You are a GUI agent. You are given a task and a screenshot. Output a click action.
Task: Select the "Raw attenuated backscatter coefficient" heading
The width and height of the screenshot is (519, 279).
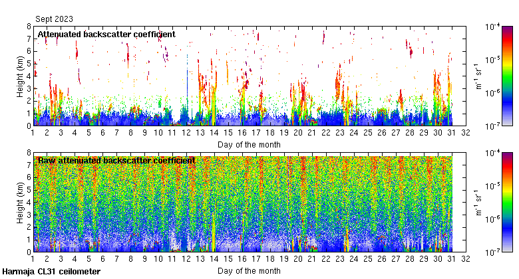click(116, 161)
